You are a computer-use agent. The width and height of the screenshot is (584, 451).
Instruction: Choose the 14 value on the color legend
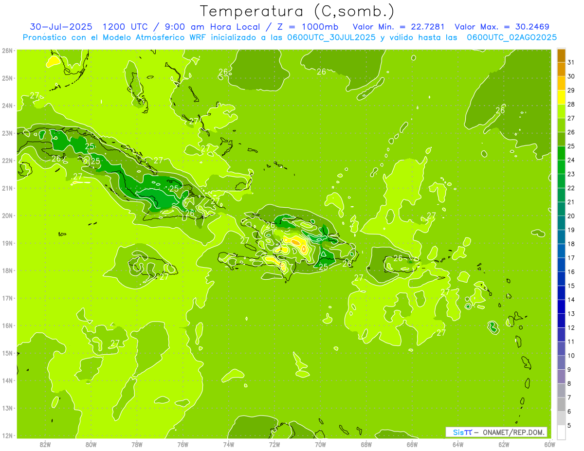(x=571, y=300)
